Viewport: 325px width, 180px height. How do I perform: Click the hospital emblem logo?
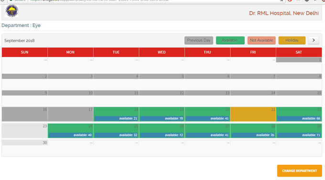12,11
